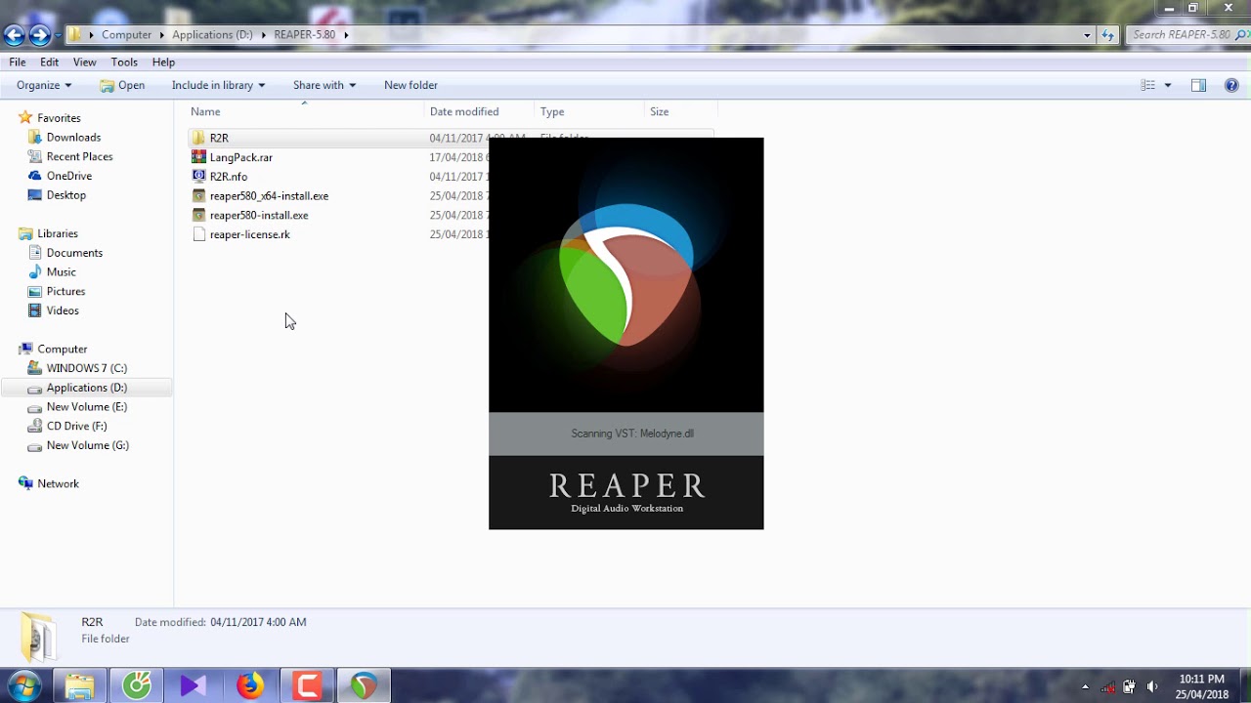Screen dimensions: 1251x703
Task: Refresh the REAPER-5.80 folder view
Action: pos(1107,35)
